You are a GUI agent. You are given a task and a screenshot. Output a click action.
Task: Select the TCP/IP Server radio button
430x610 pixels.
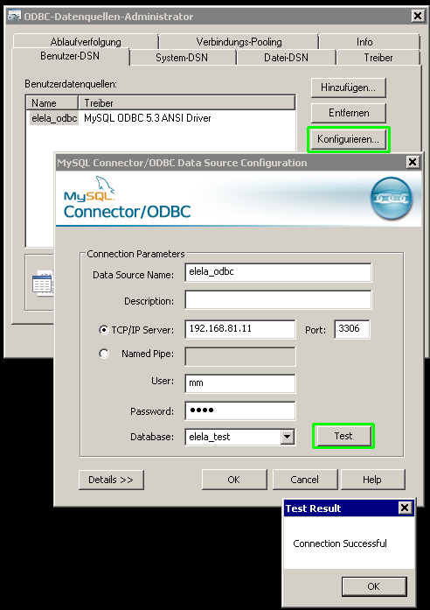coord(104,330)
